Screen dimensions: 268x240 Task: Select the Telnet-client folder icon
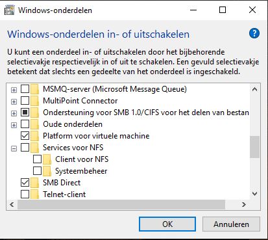[34, 194]
